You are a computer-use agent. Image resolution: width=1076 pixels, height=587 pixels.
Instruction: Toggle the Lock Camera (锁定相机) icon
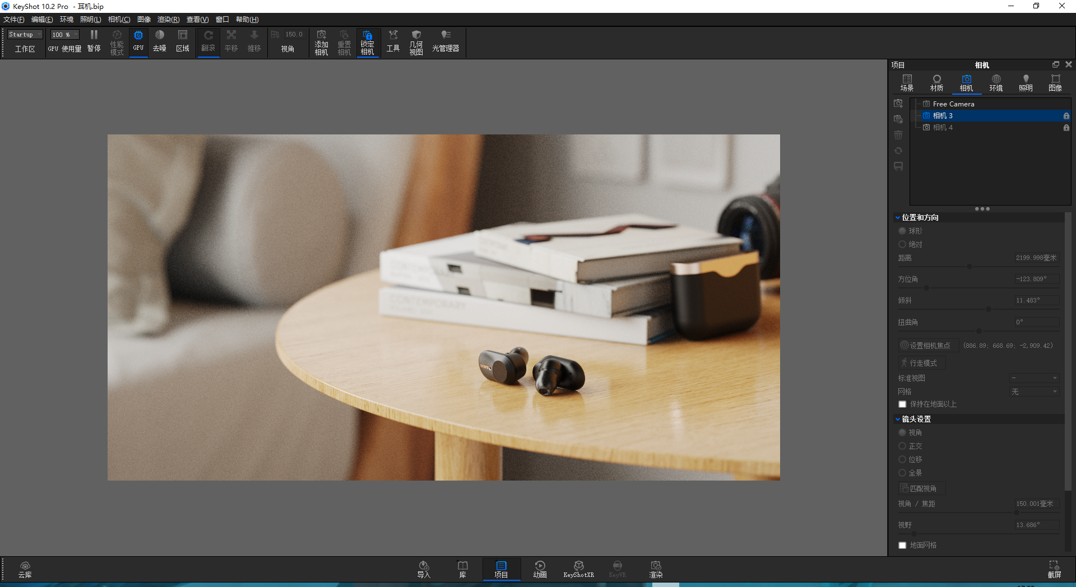coord(367,43)
